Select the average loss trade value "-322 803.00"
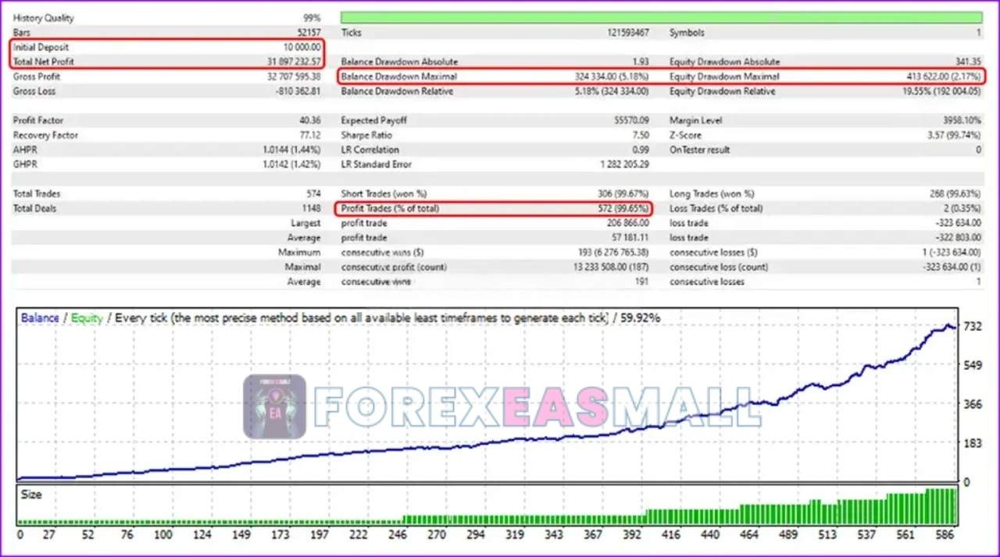Viewport: 1000px width, 557px height. point(957,237)
